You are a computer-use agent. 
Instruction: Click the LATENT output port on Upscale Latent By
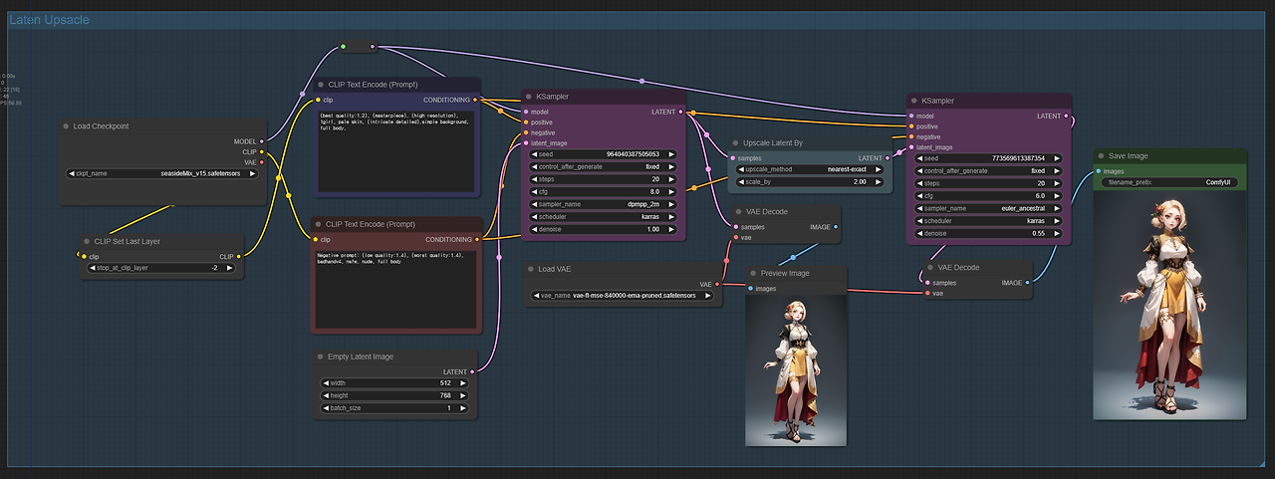click(x=888, y=158)
